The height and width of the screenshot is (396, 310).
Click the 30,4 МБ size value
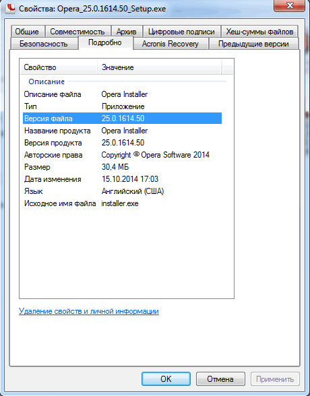click(115, 167)
